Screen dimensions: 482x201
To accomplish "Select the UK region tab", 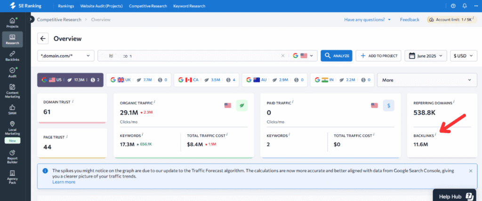I will (x=139, y=80).
